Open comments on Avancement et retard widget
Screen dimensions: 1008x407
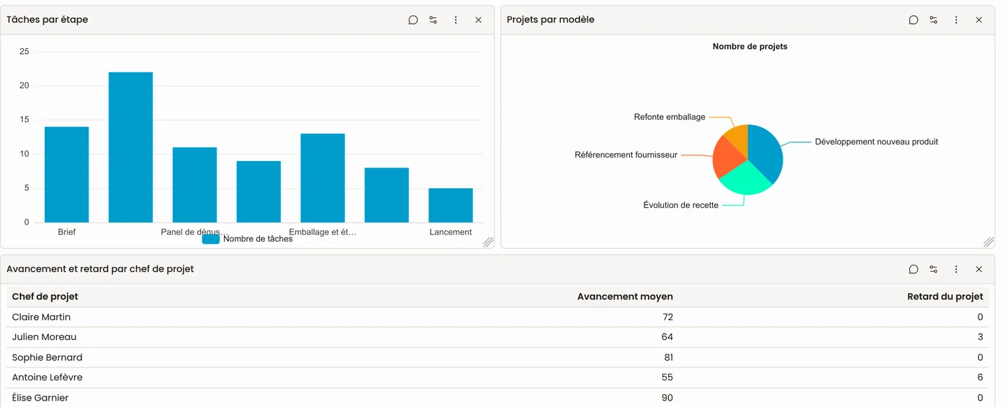[x=914, y=270]
